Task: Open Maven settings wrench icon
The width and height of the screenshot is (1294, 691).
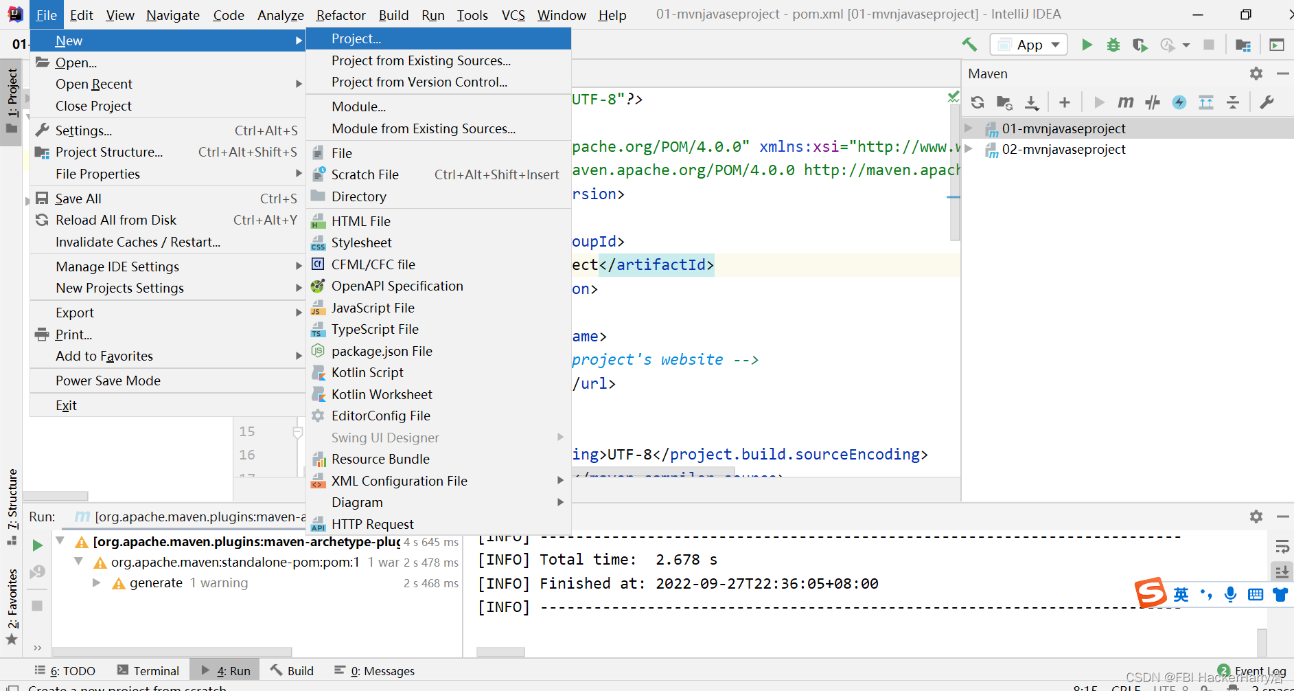Action: click(1267, 102)
